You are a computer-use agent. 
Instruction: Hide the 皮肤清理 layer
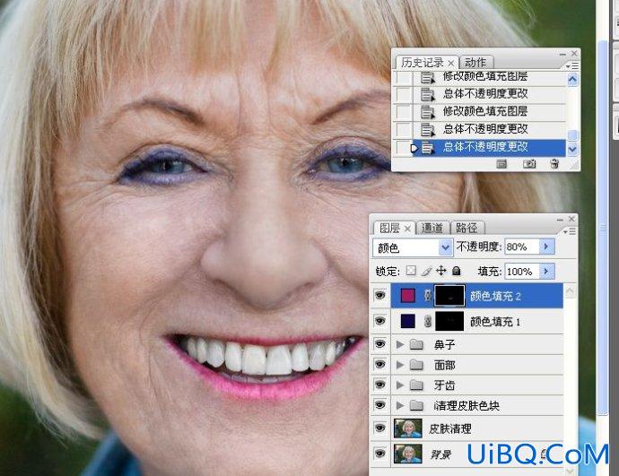(x=380, y=428)
